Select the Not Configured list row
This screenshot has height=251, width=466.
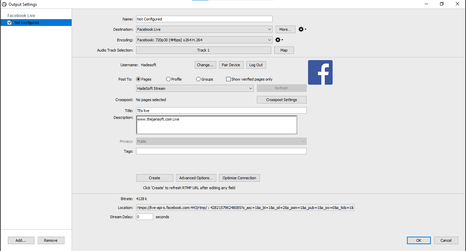[36, 23]
